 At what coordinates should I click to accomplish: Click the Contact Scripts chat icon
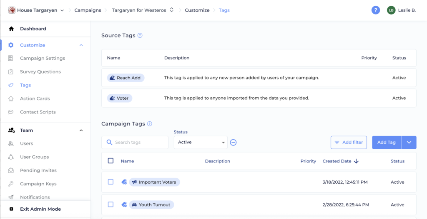click(10, 112)
